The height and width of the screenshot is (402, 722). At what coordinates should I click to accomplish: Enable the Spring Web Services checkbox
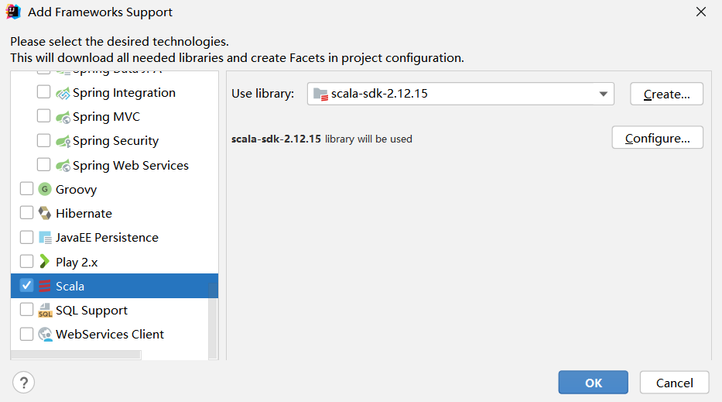(44, 164)
